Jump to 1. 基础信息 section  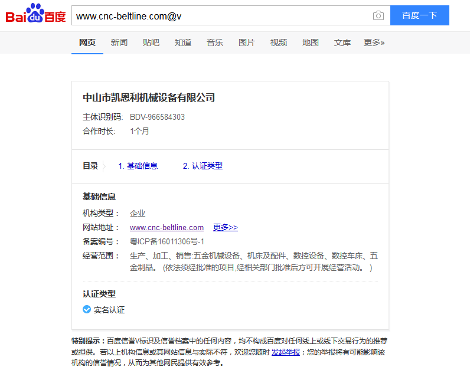[x=138, y=166]
